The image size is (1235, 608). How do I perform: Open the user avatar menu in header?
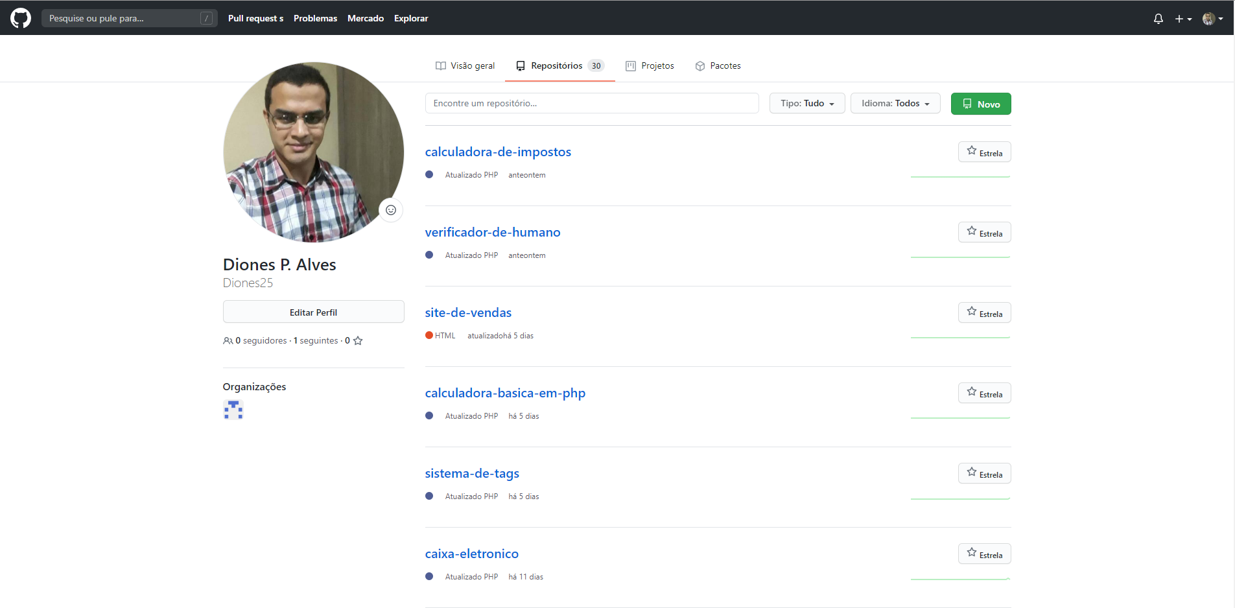coord(1212,19)
